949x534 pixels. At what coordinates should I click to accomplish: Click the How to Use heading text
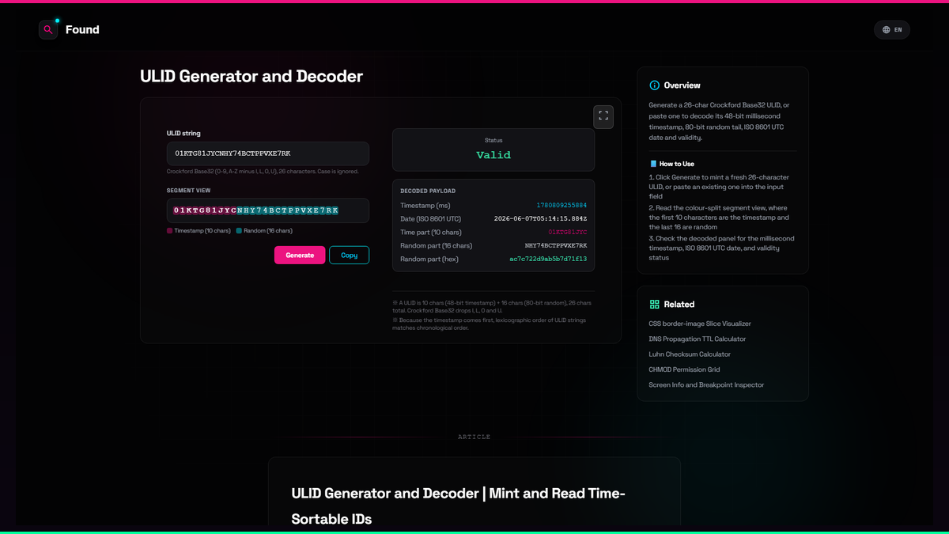point(677,164)
